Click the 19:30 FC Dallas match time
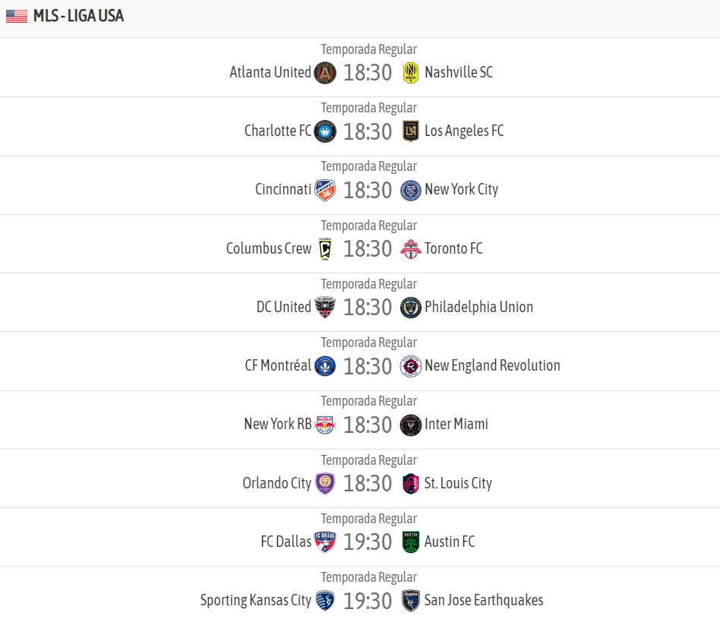This screenshot has height=619, width=720. pyautogui.click(x=368, y=542)
